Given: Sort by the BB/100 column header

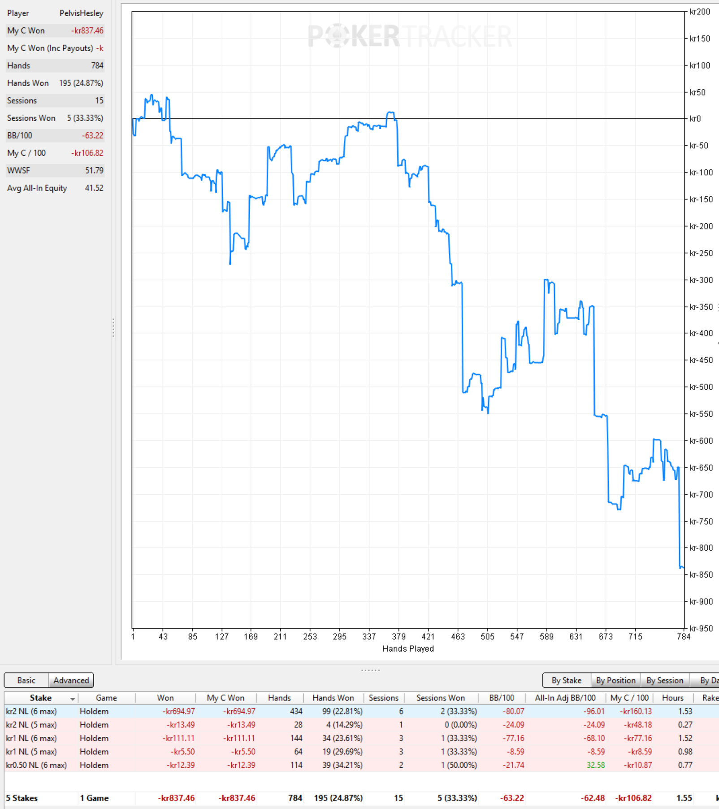Looking at the screenshot, I should coord(502,698).
